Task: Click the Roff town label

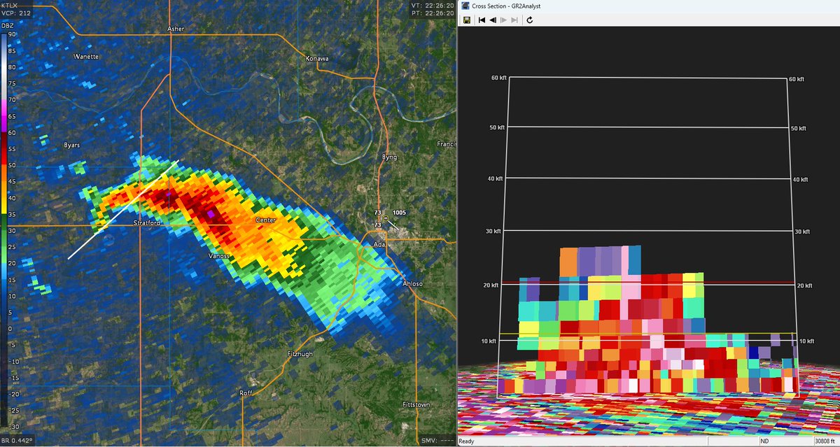Action: [245, 393]
